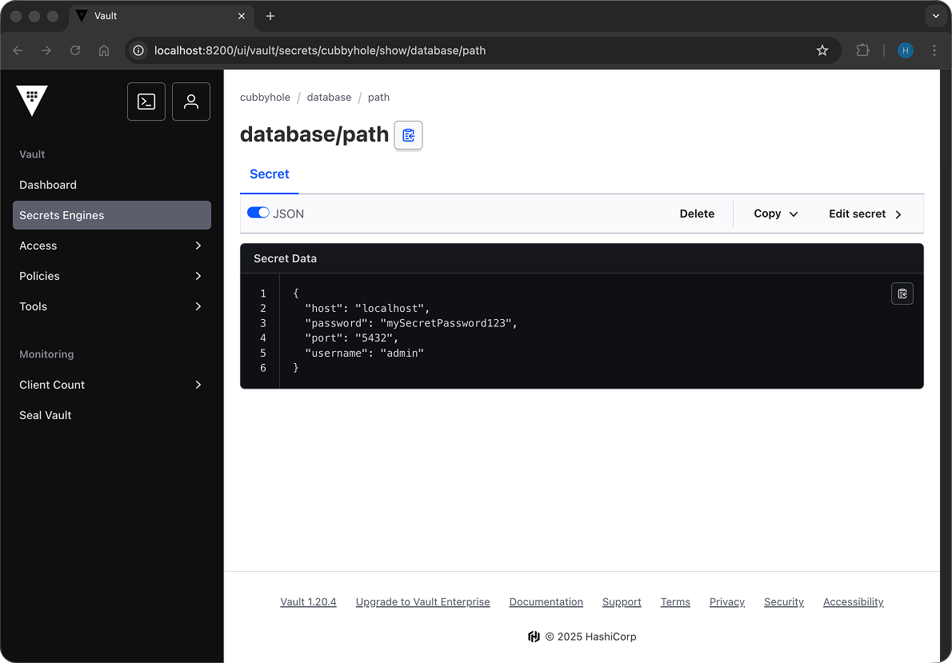The image size is (952, 663).
Task: Delete the current secret
Action: click(697, 214)
